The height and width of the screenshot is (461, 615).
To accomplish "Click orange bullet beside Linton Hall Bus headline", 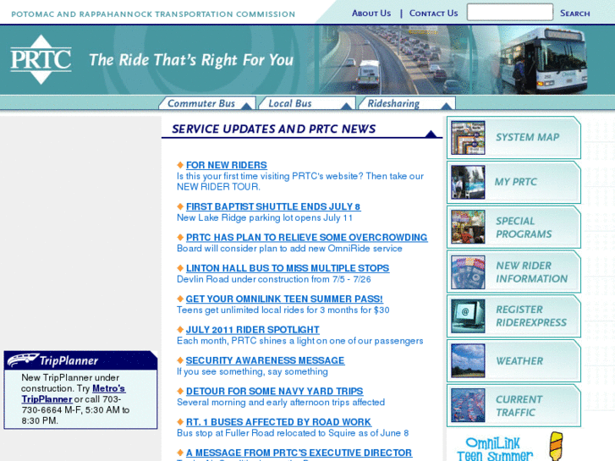I will click(x=180, y=268).
